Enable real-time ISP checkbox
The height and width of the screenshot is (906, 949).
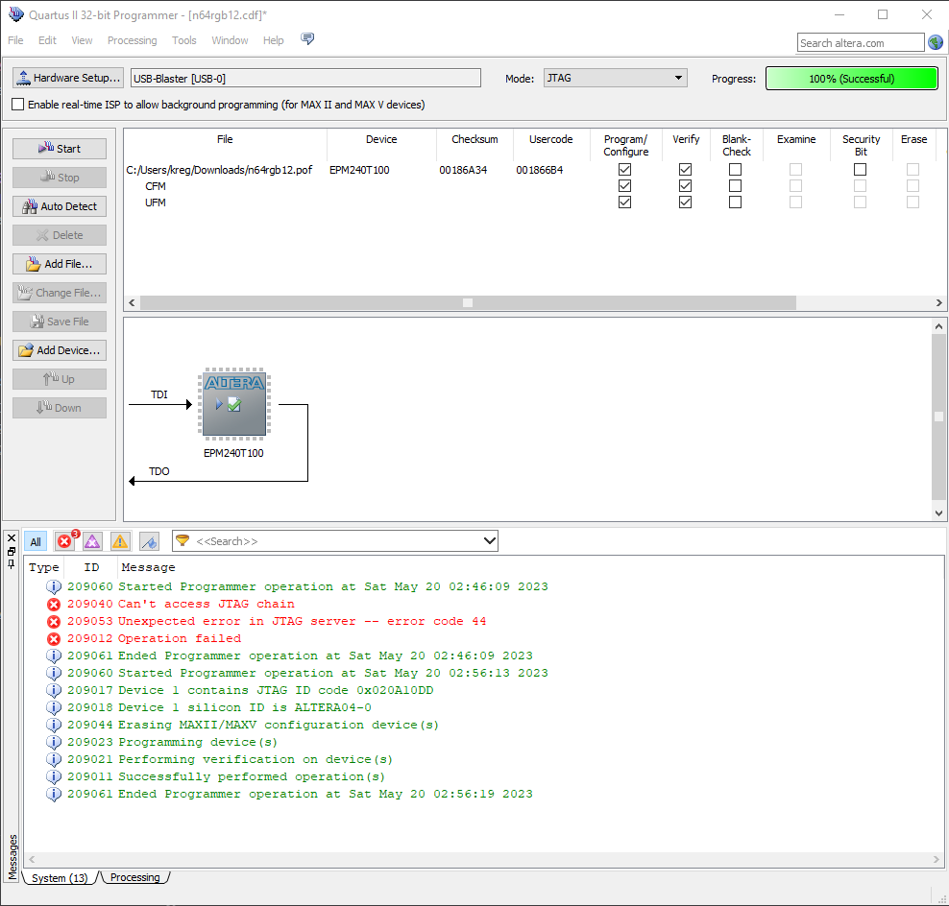18,105
